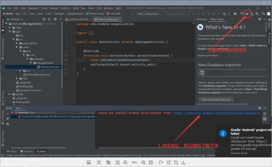The width and height of the screenshot is (272, 167).
Task: Open the Loading Devices dropdown
Action: pyautogui.click(x=177, y=13)
